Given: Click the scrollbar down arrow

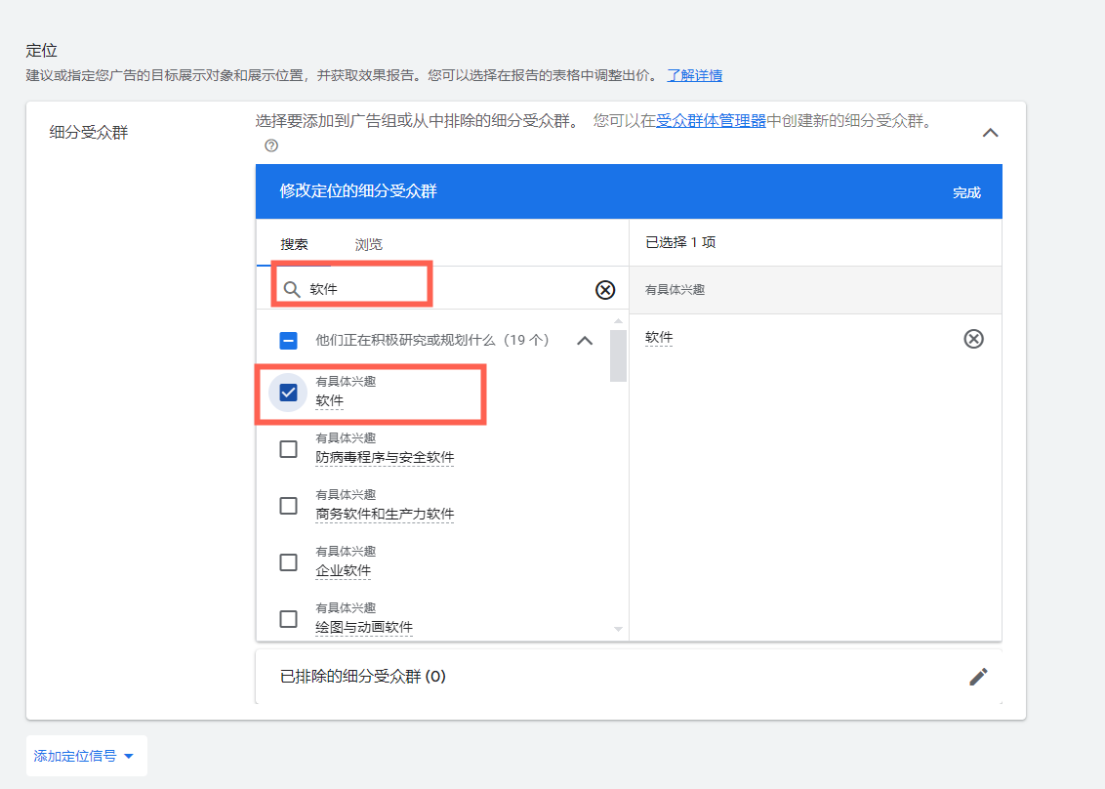Looking at the screenshot, I should coord(618,629).
